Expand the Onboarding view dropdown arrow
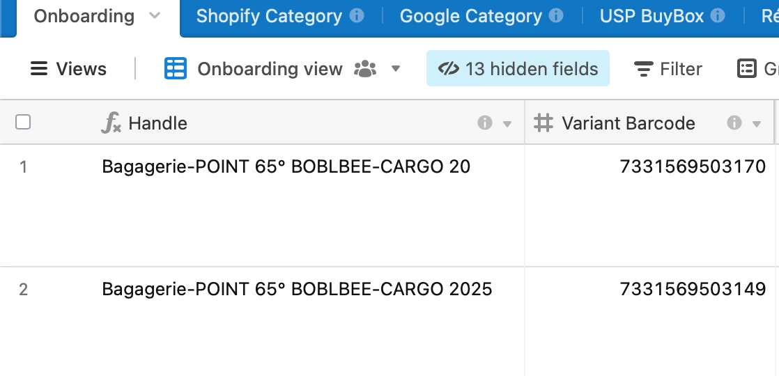 pos(396,68)
